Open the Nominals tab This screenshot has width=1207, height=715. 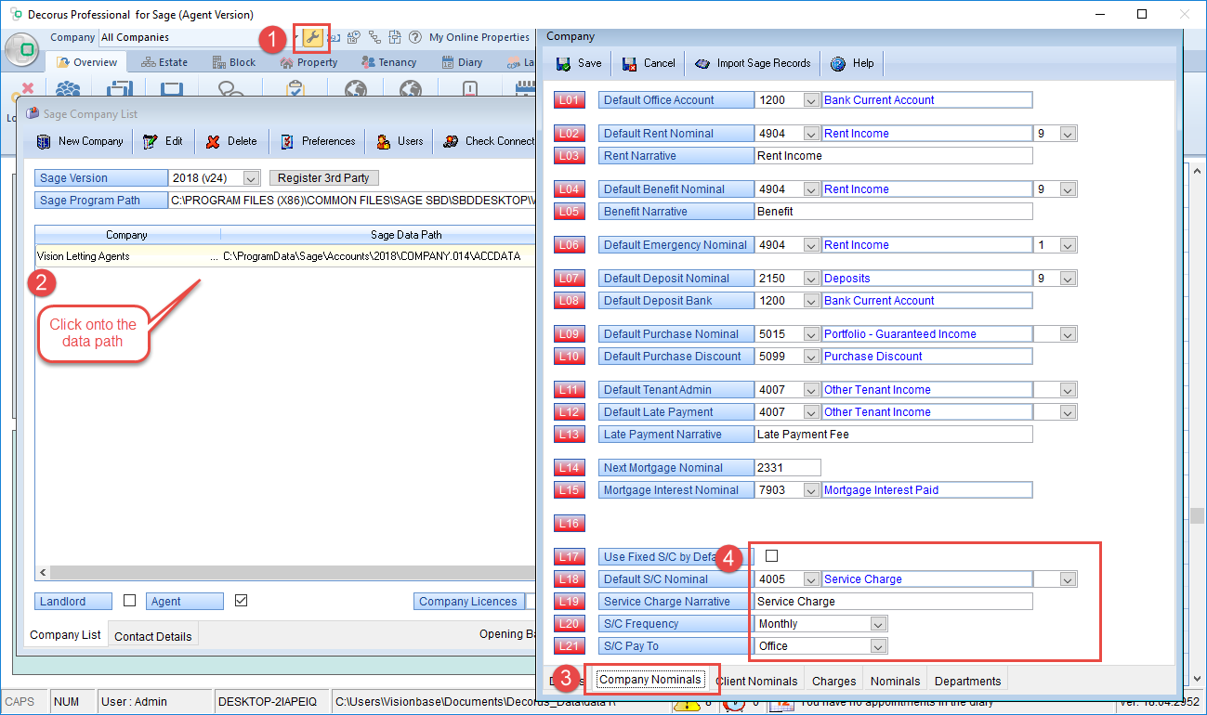[x=896, y=681]
